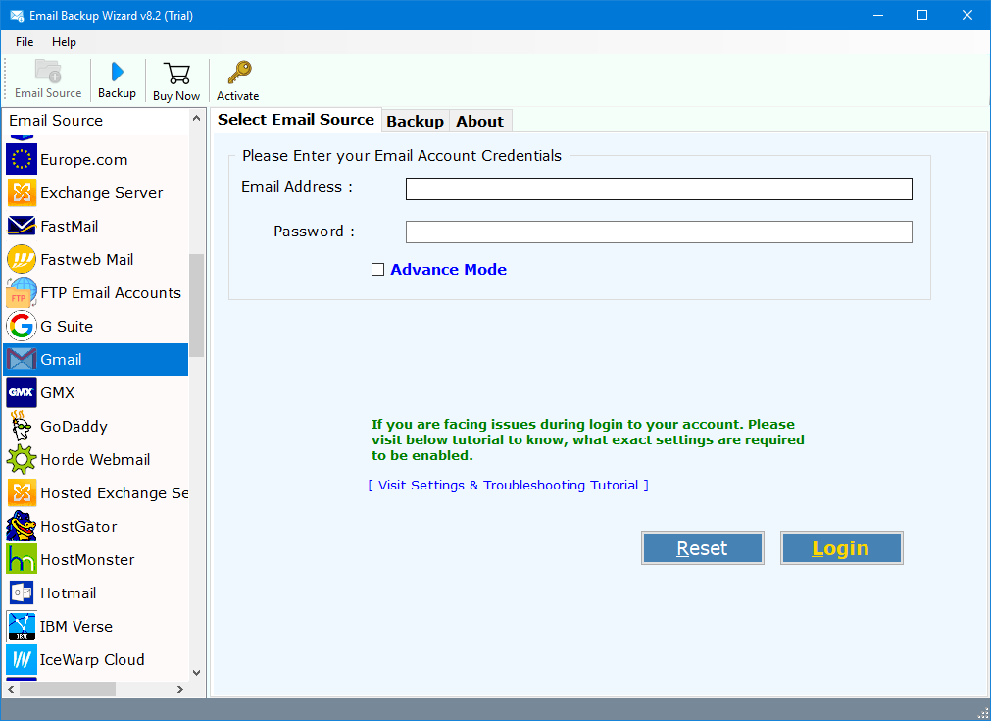
Task: Click the Backup toolbar play icon
Action: (x=117, y=72)
